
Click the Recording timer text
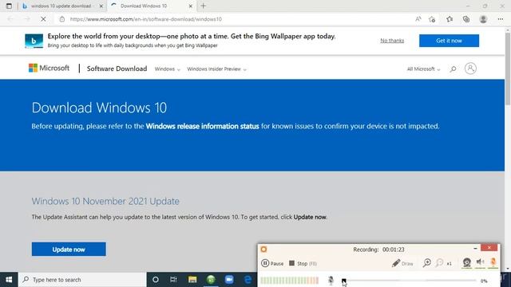[x=378, y=250]
